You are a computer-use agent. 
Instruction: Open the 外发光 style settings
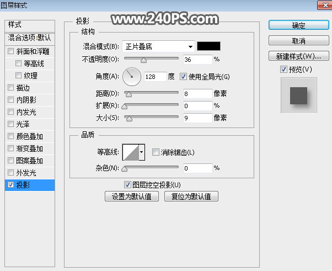coord(26,173)
